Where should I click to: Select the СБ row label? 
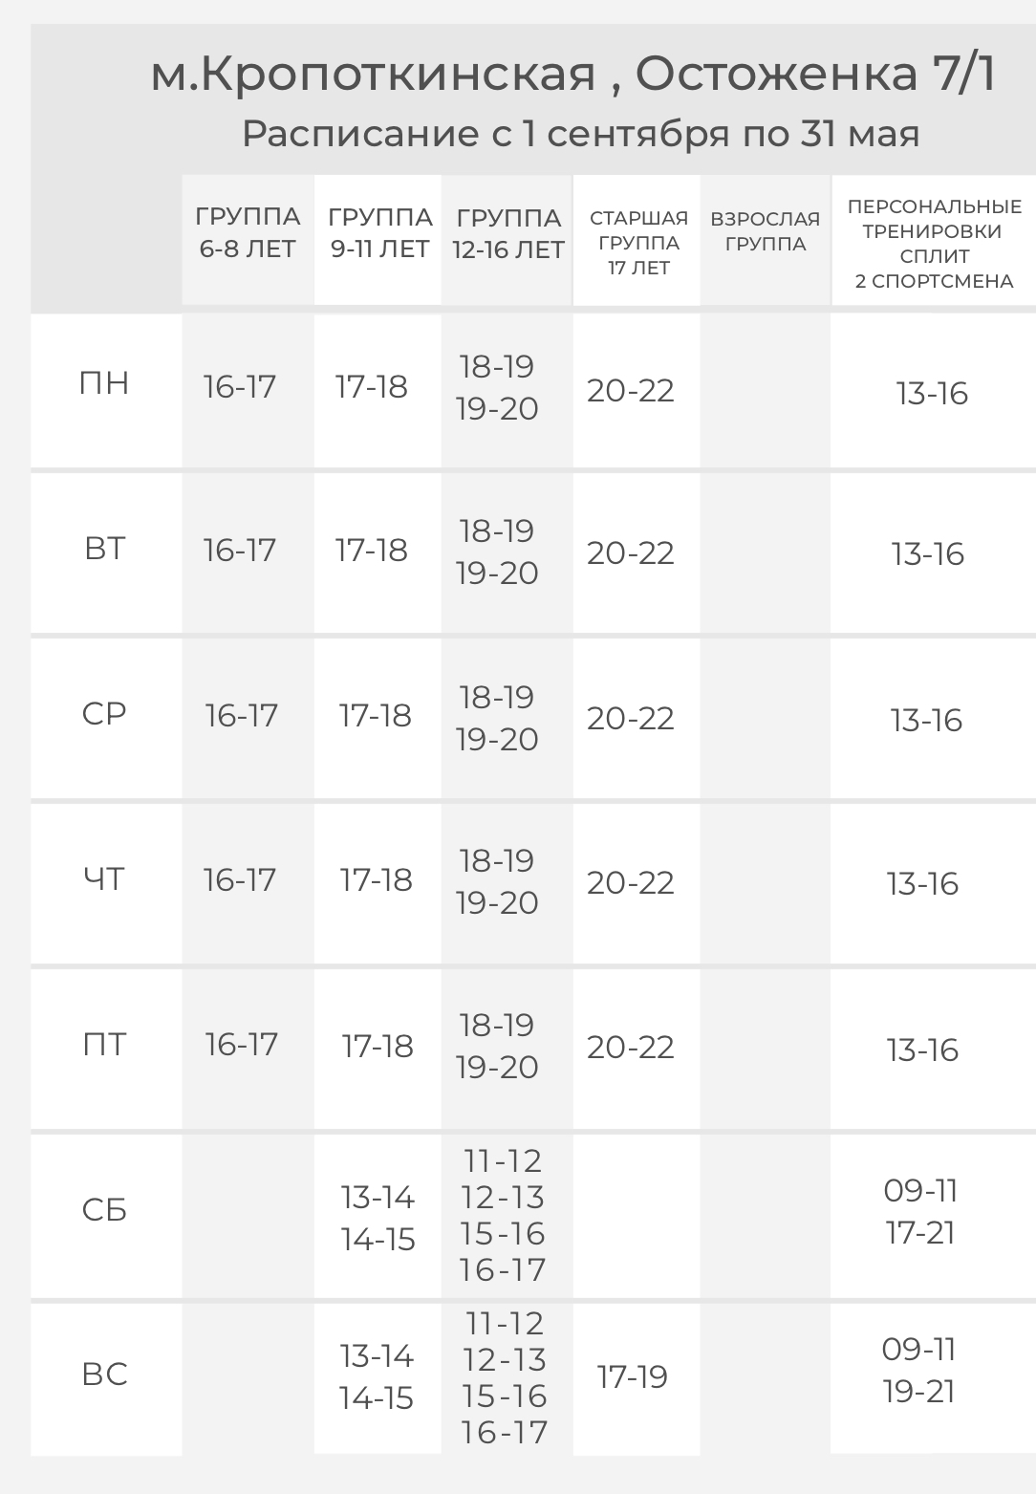(x=104, y=1210)
